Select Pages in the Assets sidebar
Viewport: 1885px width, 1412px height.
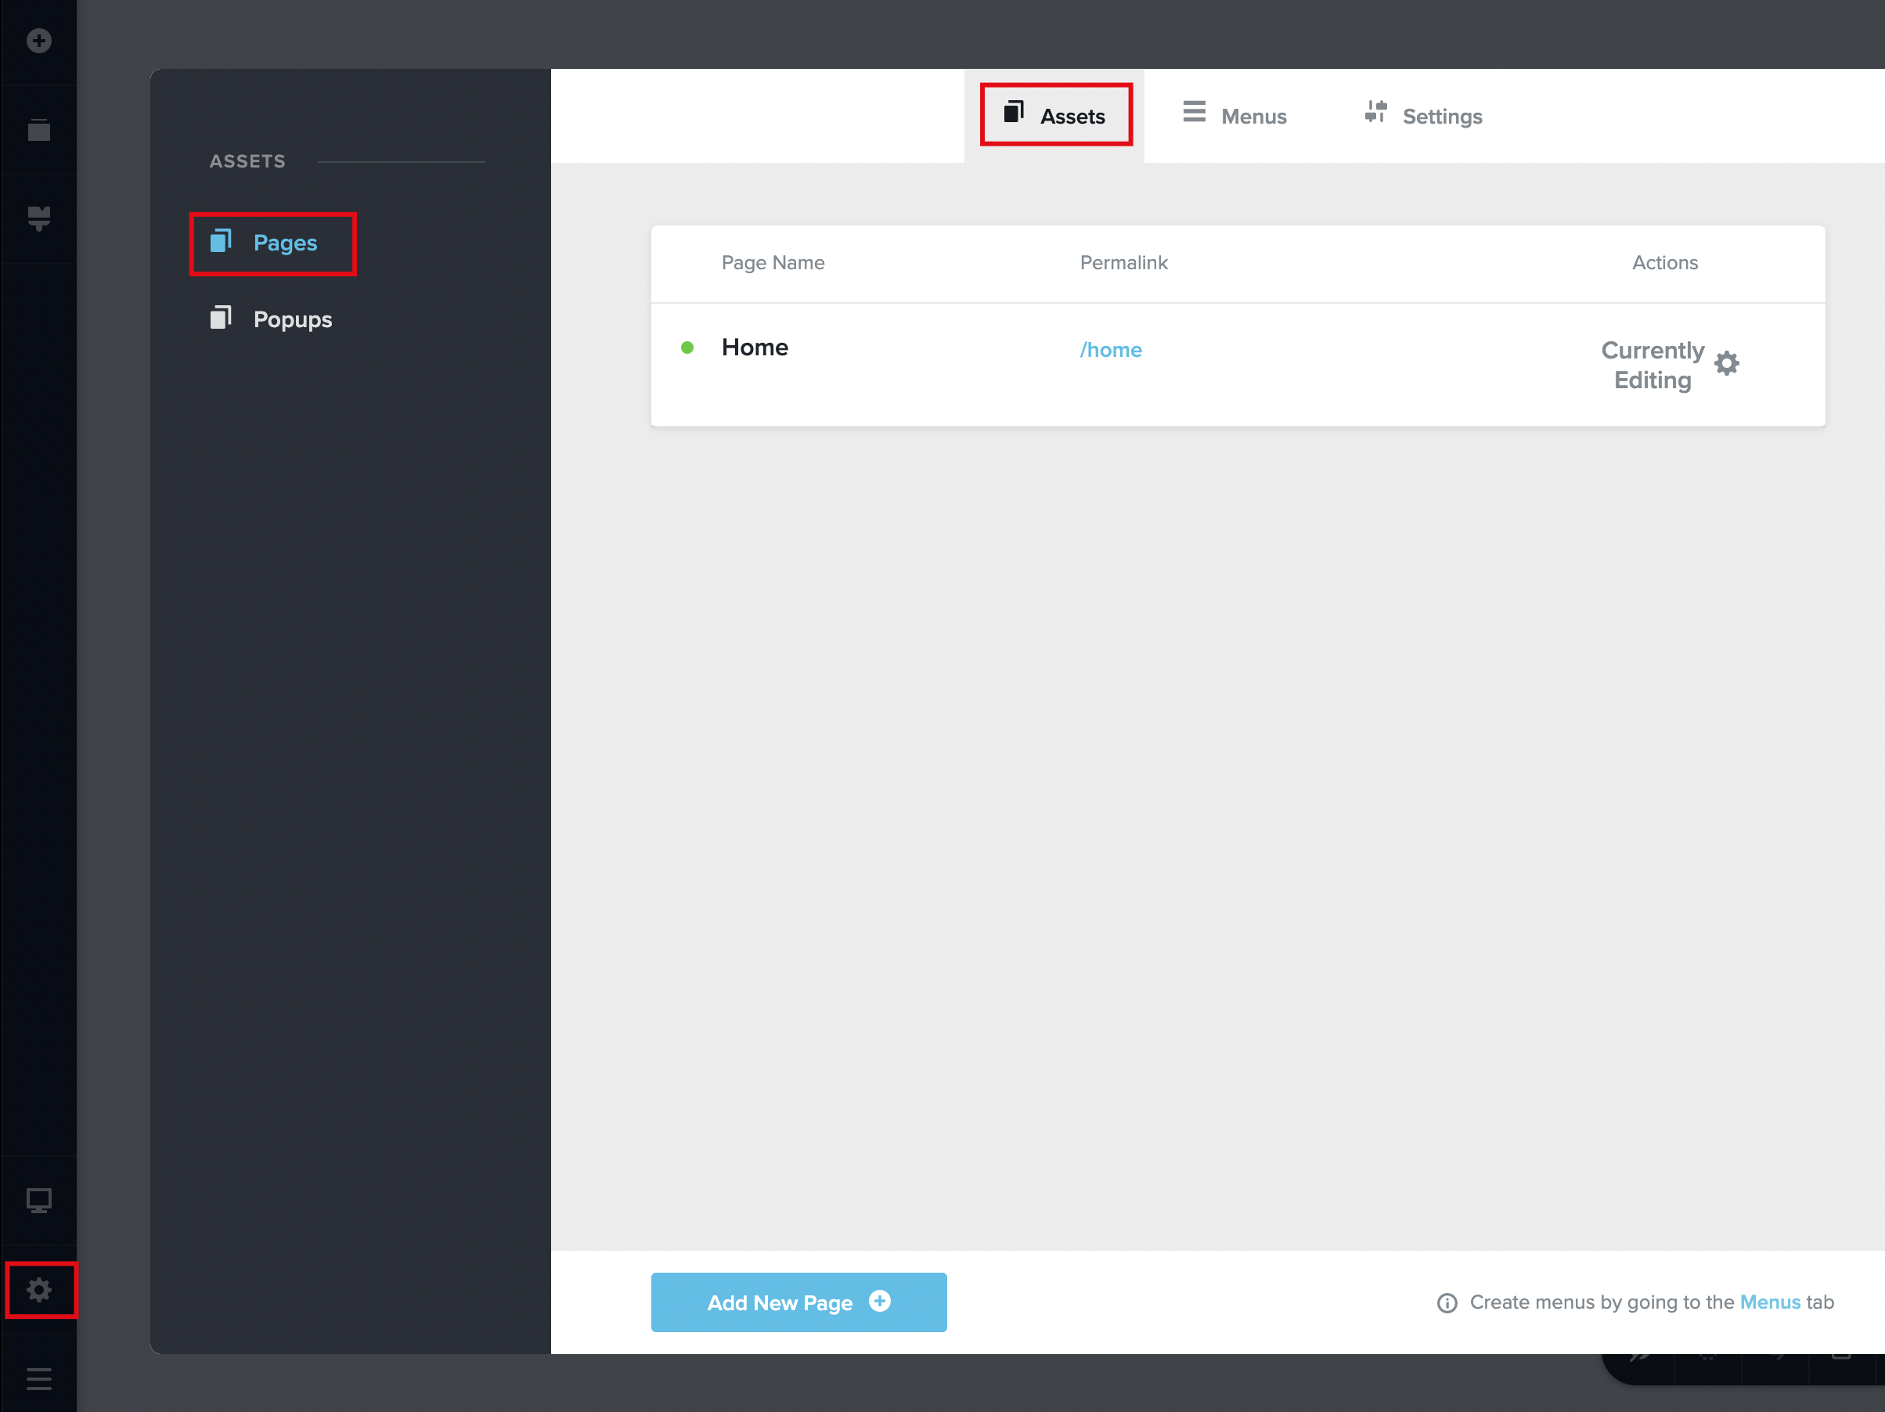[x=272, y=243]
